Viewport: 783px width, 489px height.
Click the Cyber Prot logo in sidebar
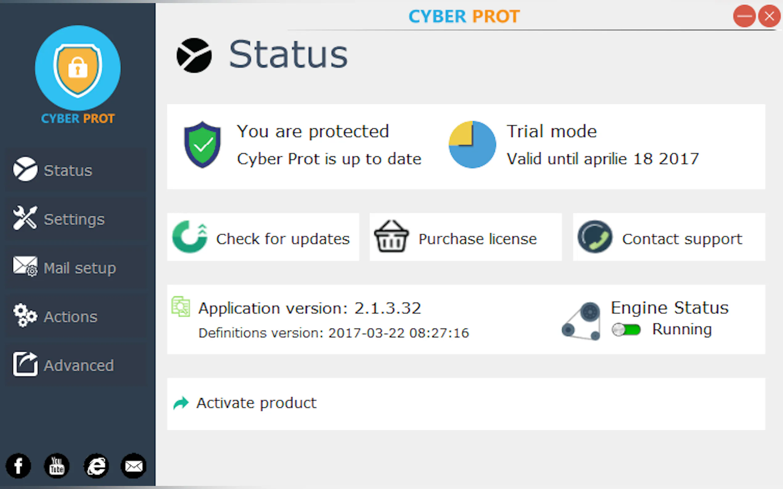78,75
